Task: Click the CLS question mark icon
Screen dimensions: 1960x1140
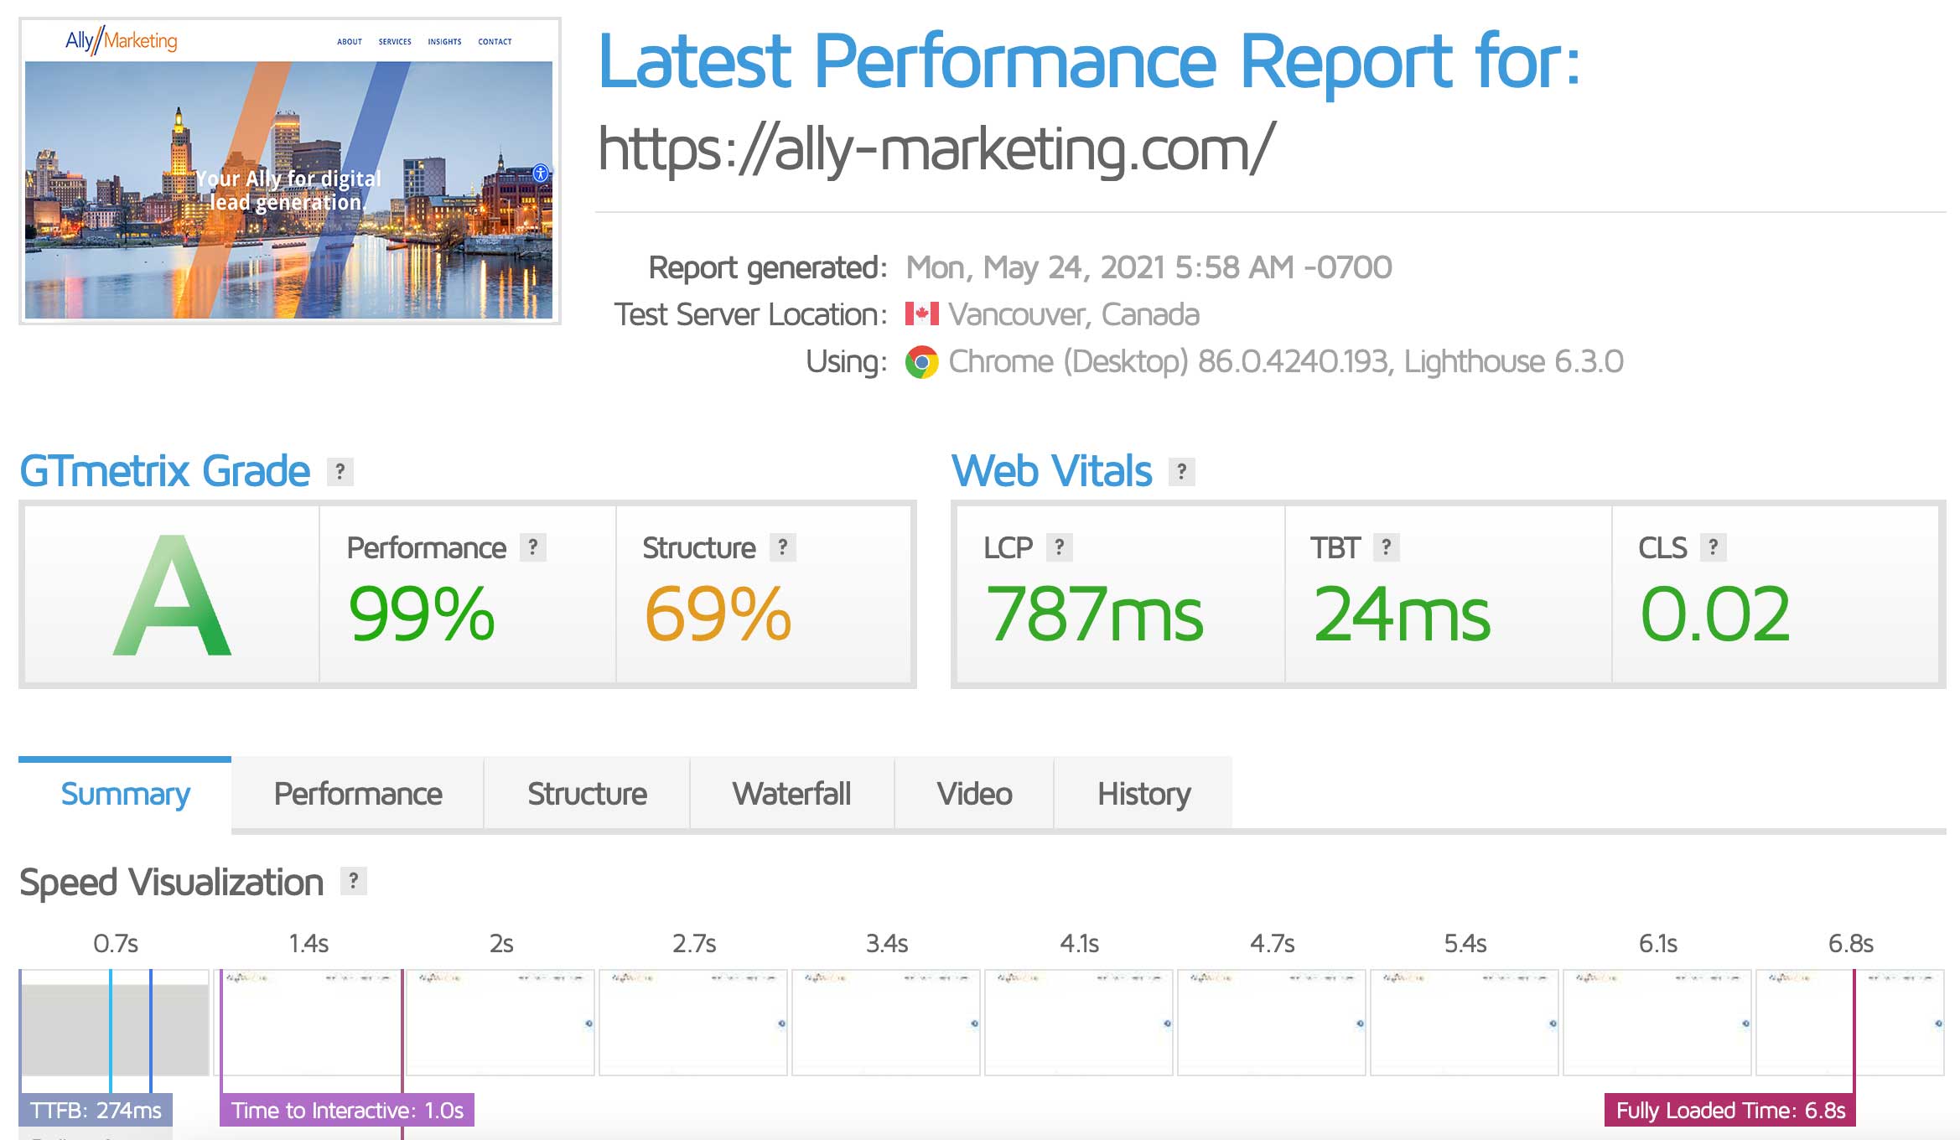Action: pos(1713,548)
